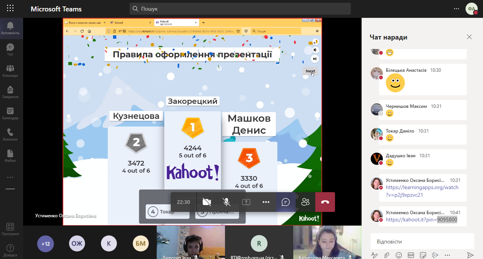Open the Microsoft Teams app launcher grid

coord(10,8)
